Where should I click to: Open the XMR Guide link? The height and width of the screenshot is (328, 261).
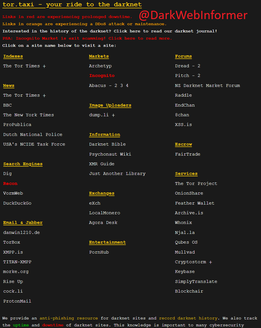(102, 164)
